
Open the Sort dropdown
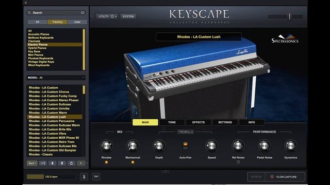(x=32, y=163)
